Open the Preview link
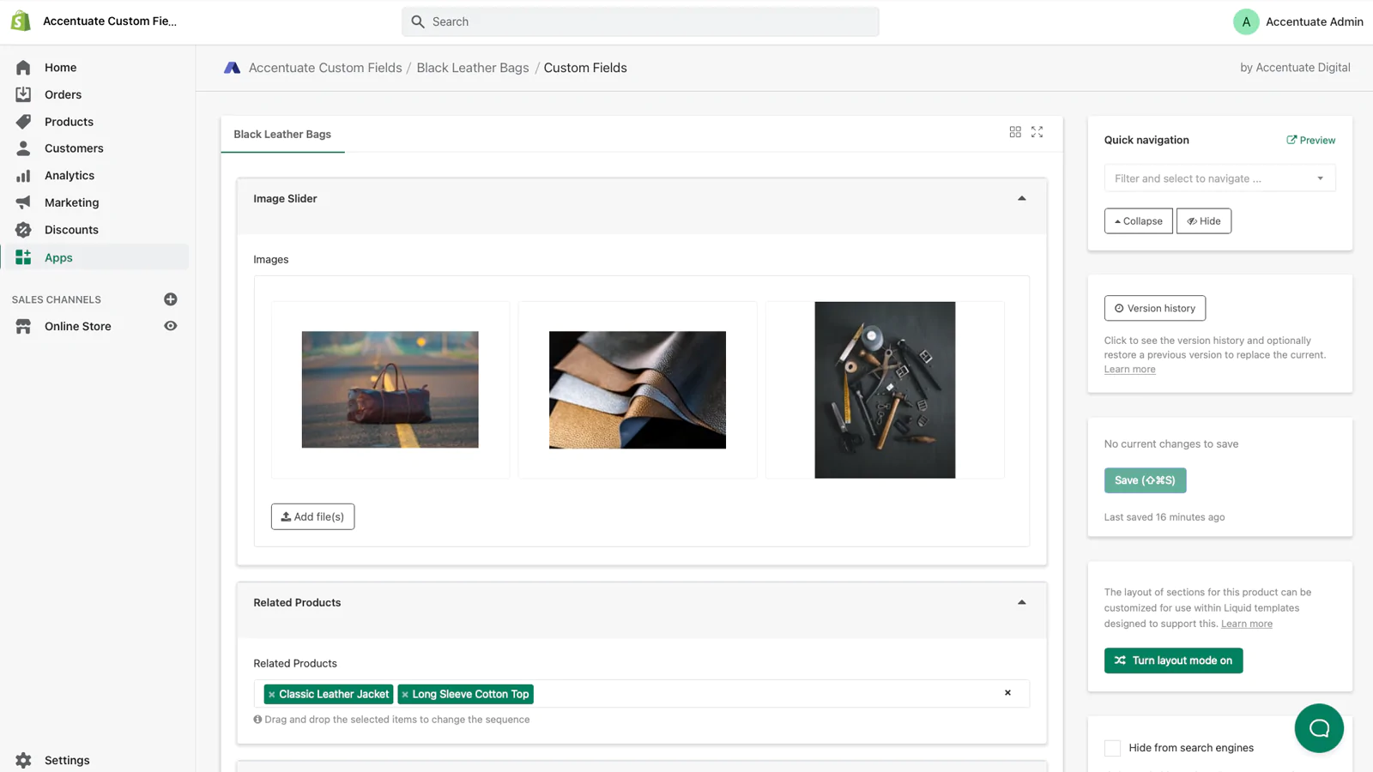The image size is (1373, 772). coord(1310,140)
